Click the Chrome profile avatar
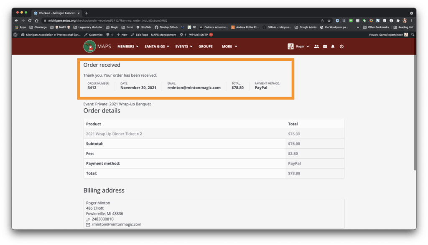Image resolution: width=428 pixels, height=245 pixels. (405, 21)
